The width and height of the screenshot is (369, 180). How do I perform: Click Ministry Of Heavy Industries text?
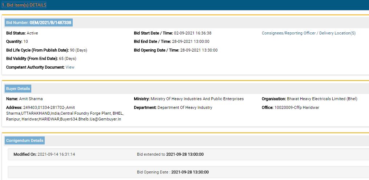pyautogui.click(x=197, y=99)
